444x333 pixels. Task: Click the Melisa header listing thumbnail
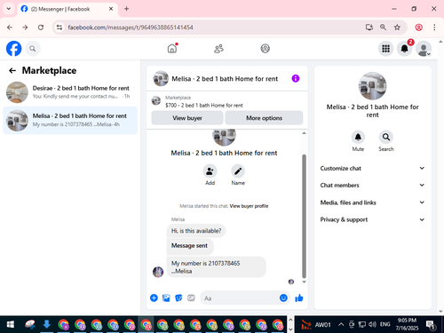[161, 78]
